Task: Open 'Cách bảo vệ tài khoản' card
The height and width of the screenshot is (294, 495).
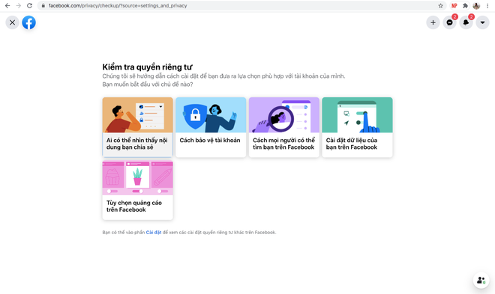Action: [211, 127]
